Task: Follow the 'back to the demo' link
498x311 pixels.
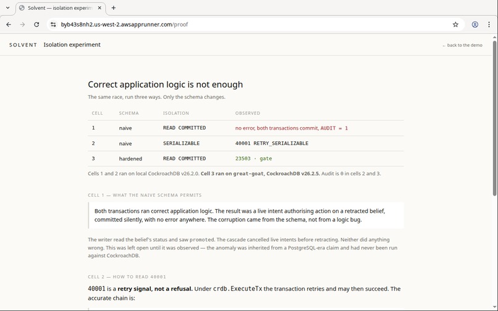Action: click(x=462, y=45)
